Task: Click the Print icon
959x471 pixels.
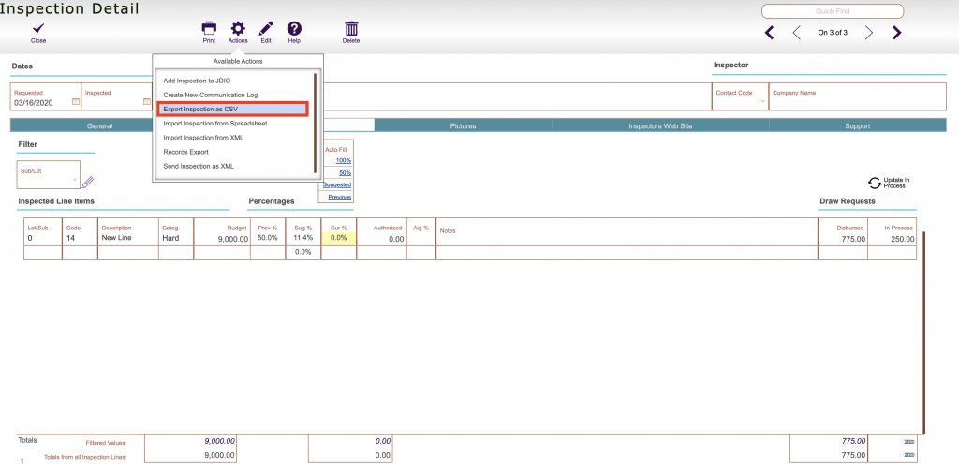Action: (209, 28)
